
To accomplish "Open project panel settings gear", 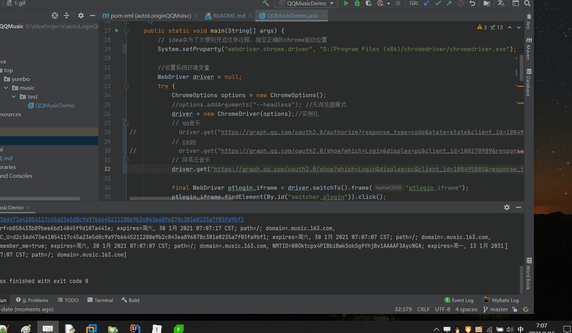I will [81, 15].
